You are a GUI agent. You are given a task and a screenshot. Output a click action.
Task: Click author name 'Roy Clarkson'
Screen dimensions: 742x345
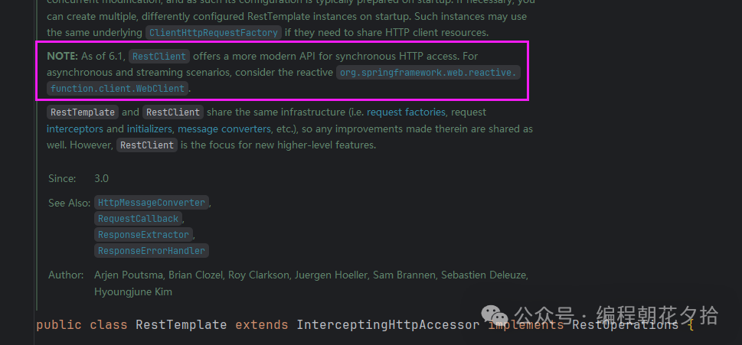258,275
